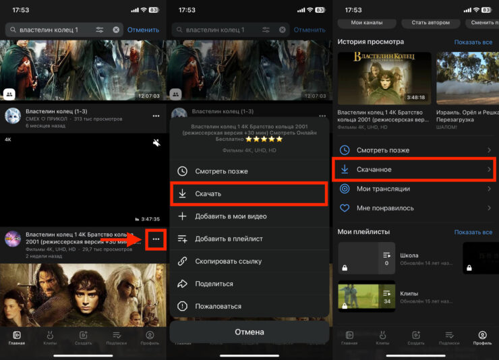Expand the Мои трансляции row

(415, 189)
